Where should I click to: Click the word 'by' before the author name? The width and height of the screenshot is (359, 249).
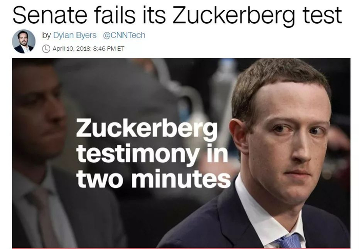coord(46,35)
